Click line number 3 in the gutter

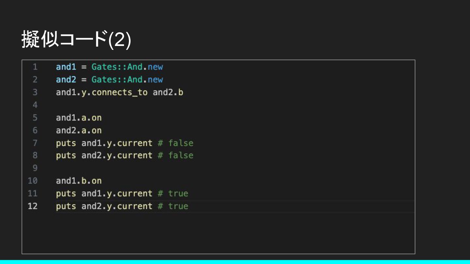point(35,93)
